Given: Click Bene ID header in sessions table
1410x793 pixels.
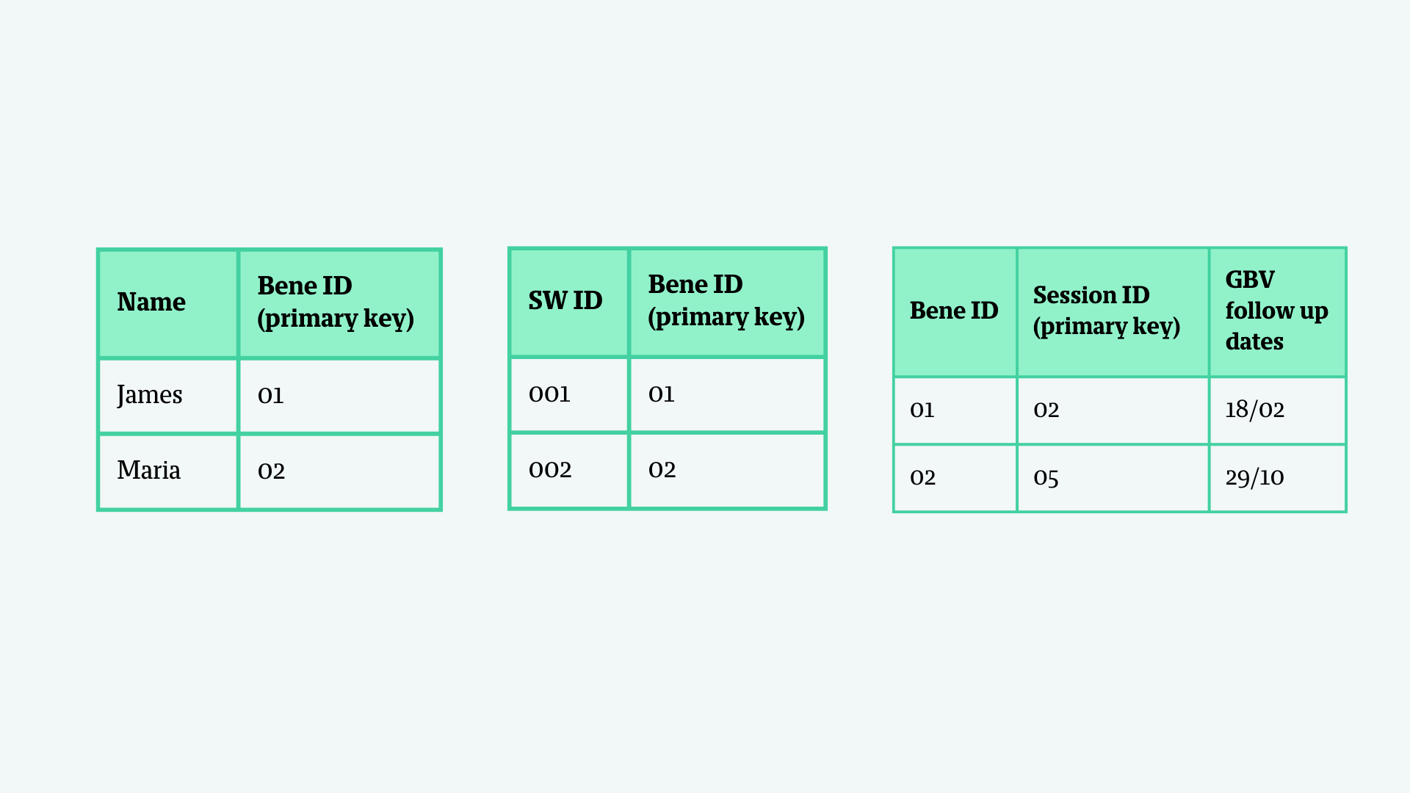Looking at the screenshot, I should tap(955, 312).
